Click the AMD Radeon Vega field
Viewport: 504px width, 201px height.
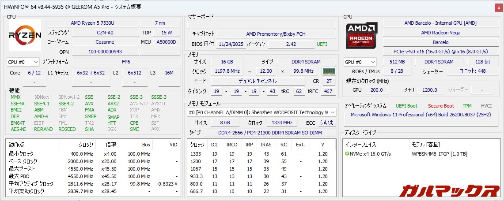pyautogui.click(x=440, y=33)
